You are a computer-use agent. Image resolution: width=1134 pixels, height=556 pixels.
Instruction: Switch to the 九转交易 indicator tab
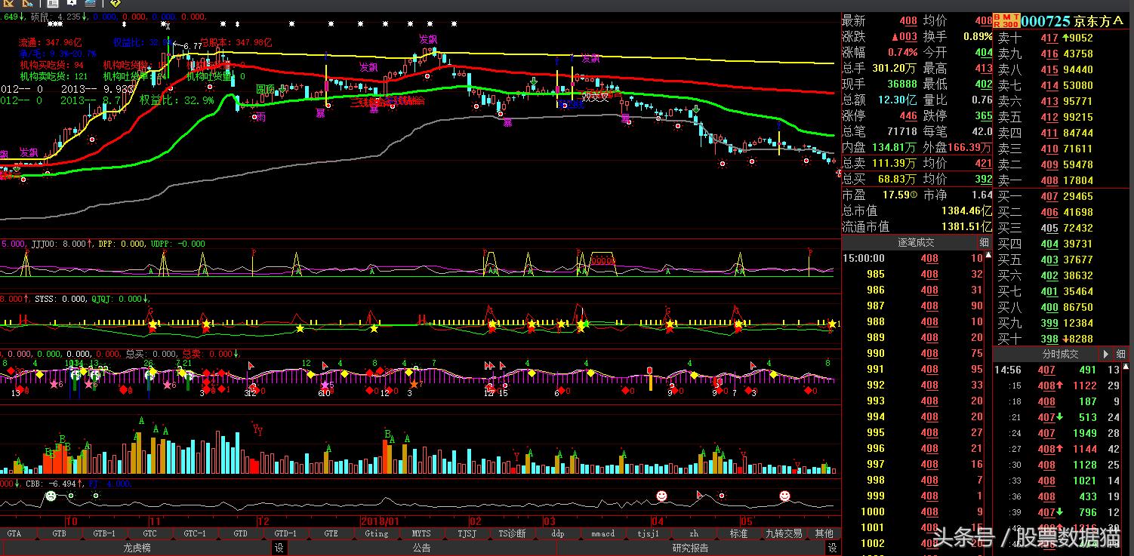[x=784, y=533]
